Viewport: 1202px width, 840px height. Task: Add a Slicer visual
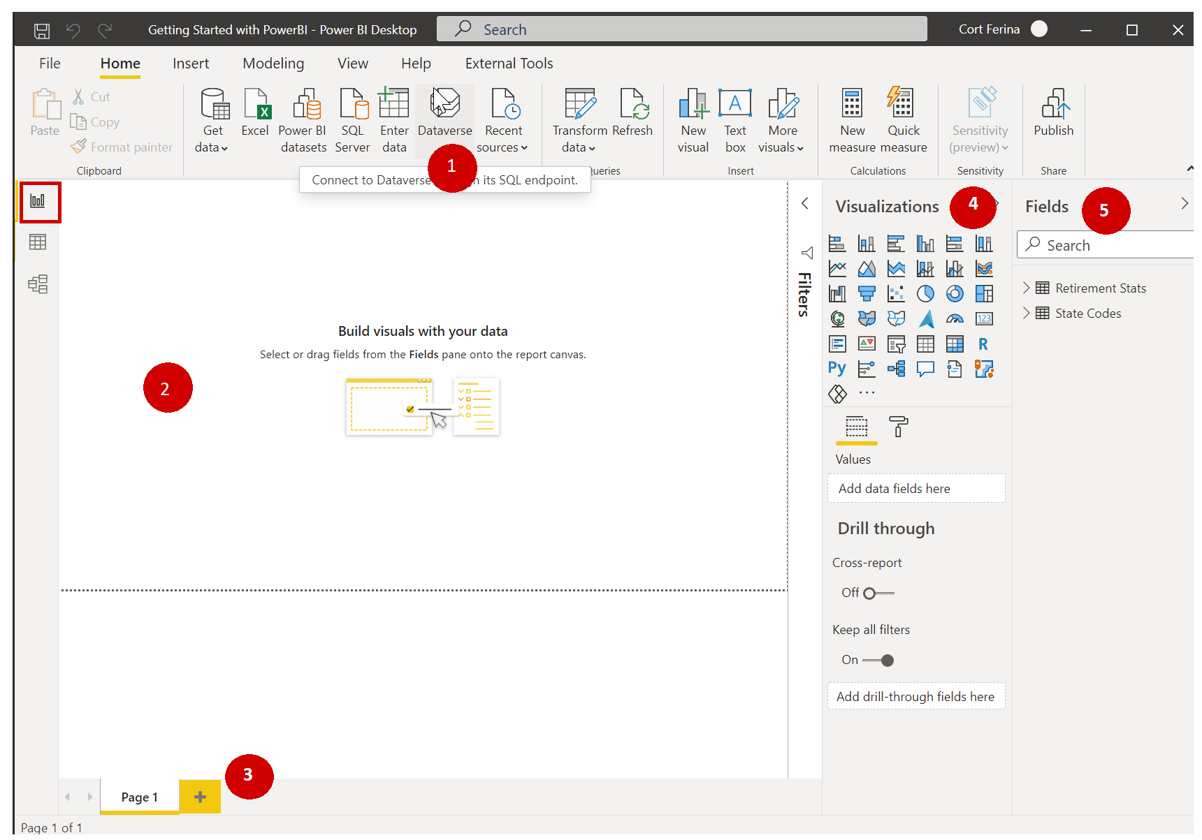[x=896, y=344]
